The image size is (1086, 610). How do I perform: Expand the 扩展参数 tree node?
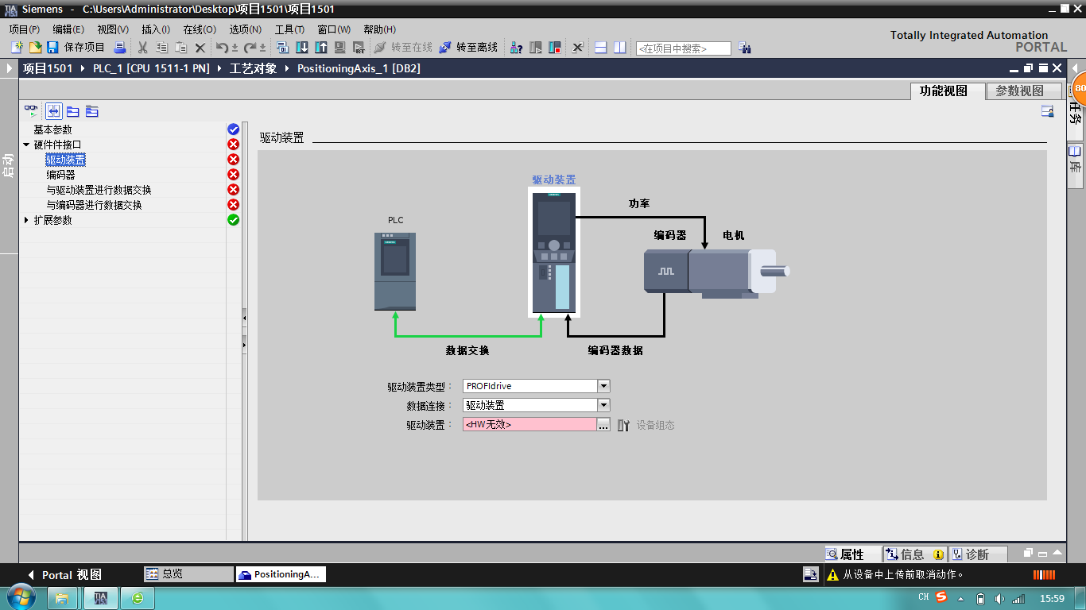(x=27, y=220)
